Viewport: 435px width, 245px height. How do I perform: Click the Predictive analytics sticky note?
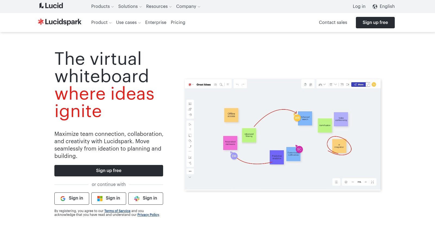pos(277,157)
